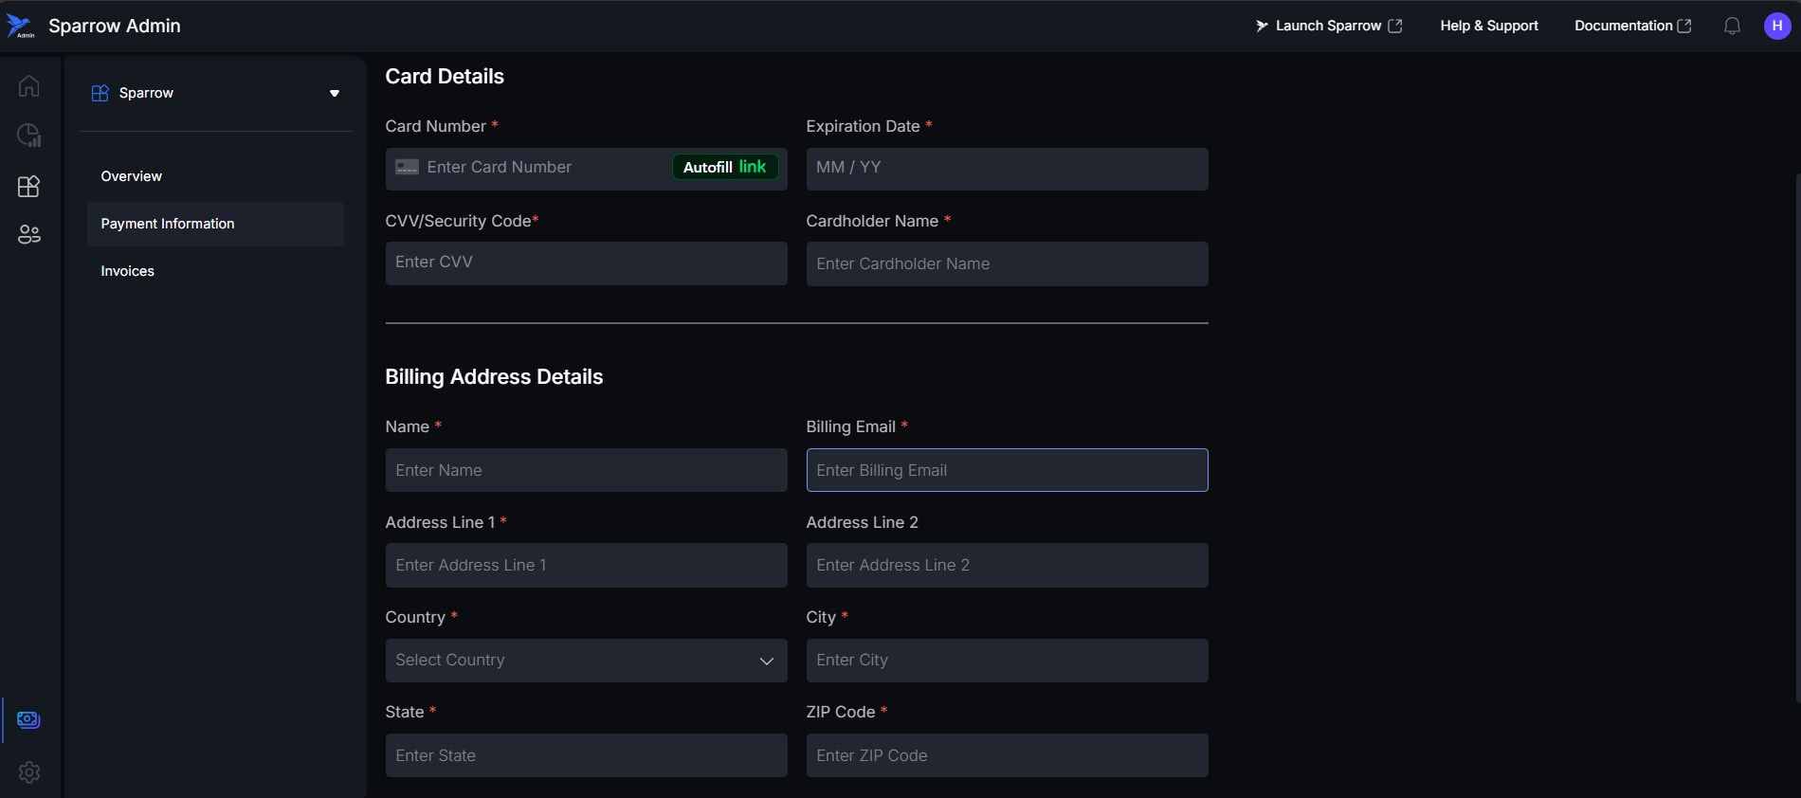
Task: Click the Enter CVV input field
Action: tap(586, 263)
